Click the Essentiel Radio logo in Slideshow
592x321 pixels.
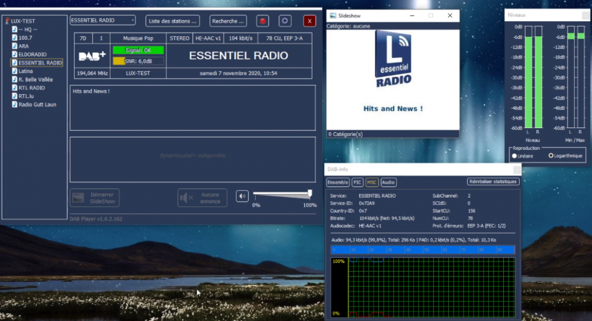click(393, 59)
